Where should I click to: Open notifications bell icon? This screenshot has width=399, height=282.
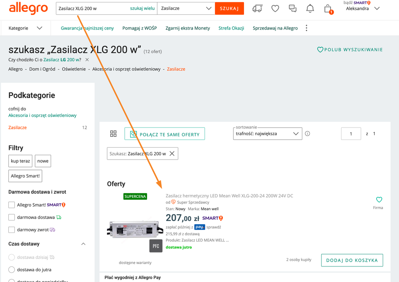pyautogui.click(x=310, y=8)
